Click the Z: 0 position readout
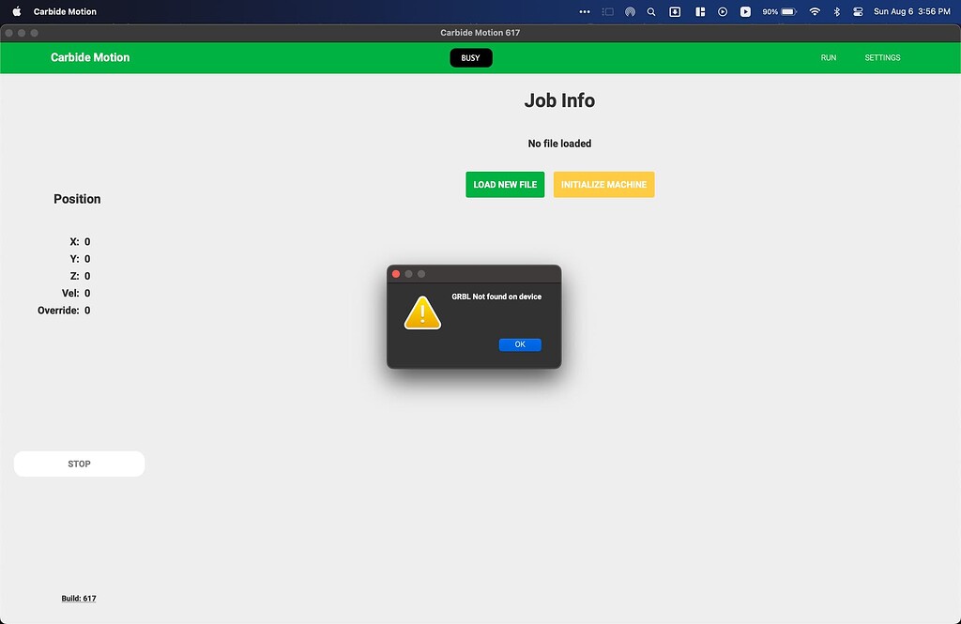This screenshot has height=624, width=961. (x=80, y=276)
